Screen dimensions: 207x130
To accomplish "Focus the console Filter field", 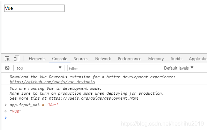I will (114, 68).
